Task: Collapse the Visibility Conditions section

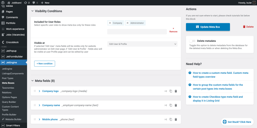Action: click(x=32, y=11)
